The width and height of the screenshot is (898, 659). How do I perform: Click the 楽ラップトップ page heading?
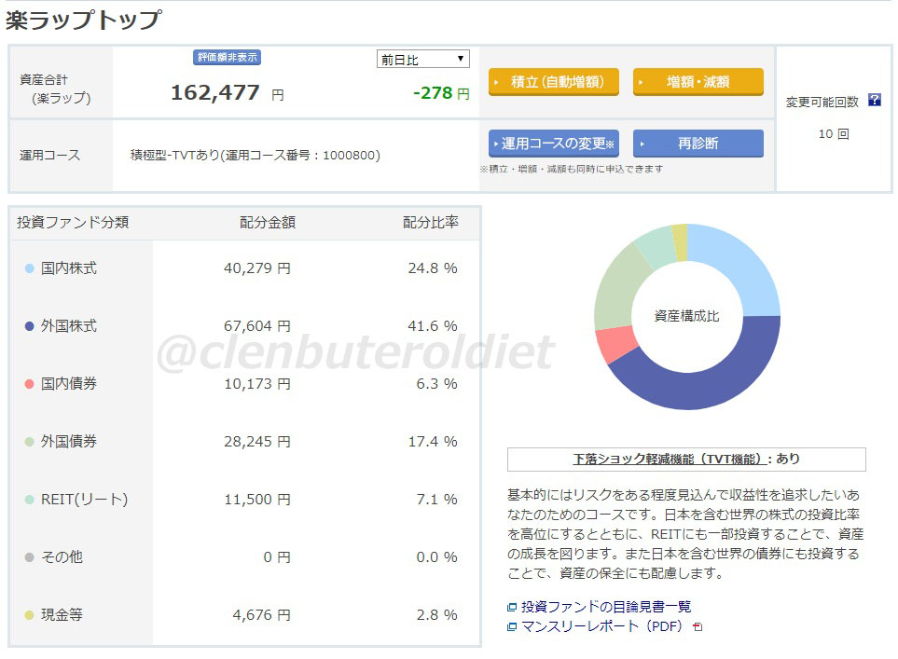(84, 20)
